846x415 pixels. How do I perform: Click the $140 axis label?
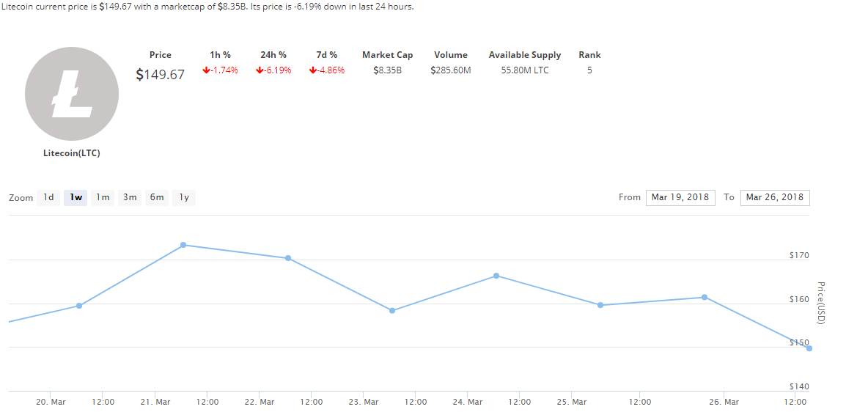pyautogui.click(x=799, y=386)
